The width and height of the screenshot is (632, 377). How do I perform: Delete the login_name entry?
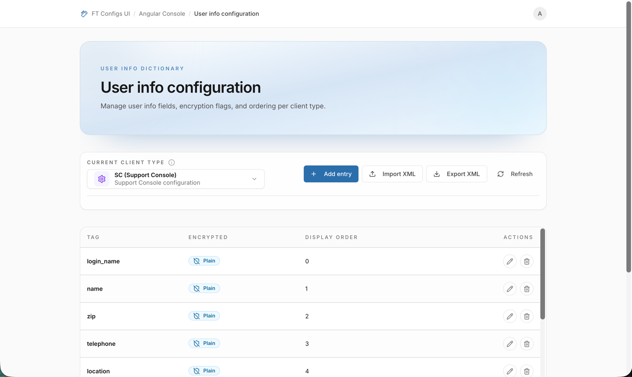[527, 261]
